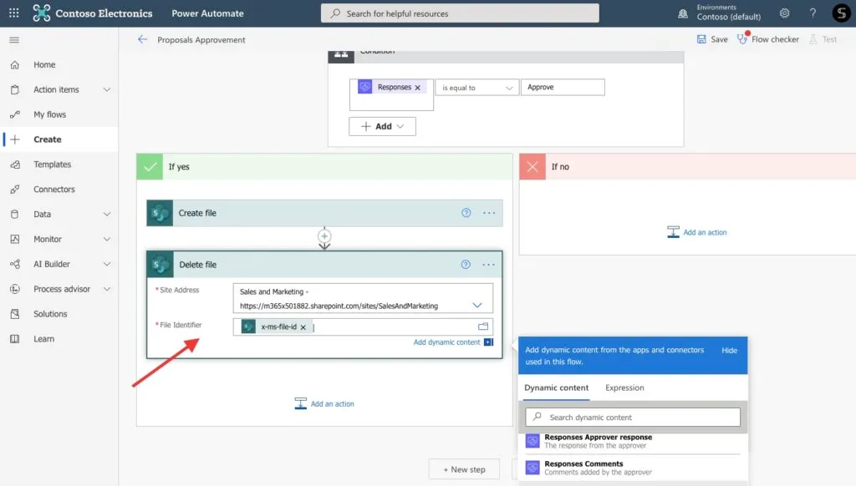Screen dimensions: 856x486
Task: Open the Flow checker
Action: (x=768, y=39)
